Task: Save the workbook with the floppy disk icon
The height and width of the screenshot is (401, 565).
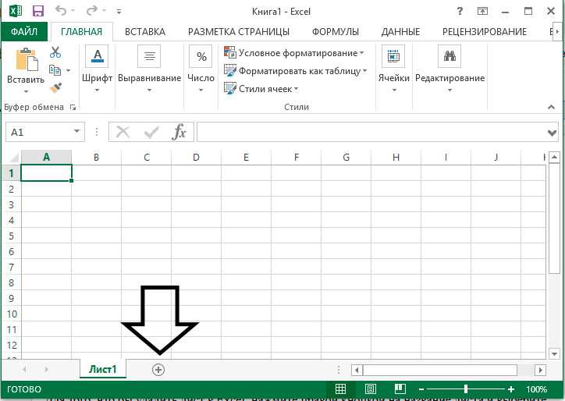Action: coord(37,11)
